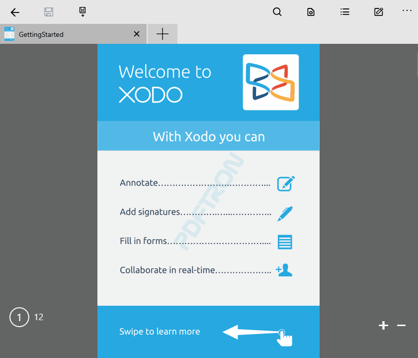This screenshot has width=418, height=358.
Task: Click the swipe hand pointer icon
Action: point(284,338)
